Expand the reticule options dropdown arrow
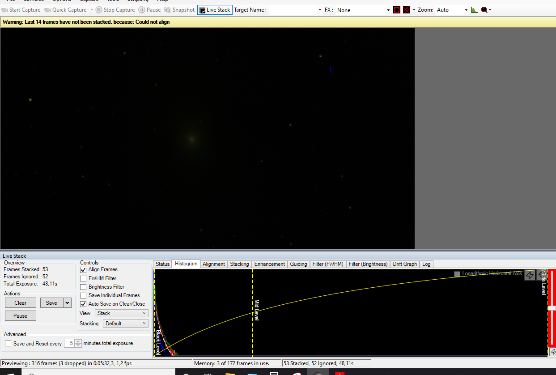556x375 pixels. pyautogui.click(x=414, y=10)
